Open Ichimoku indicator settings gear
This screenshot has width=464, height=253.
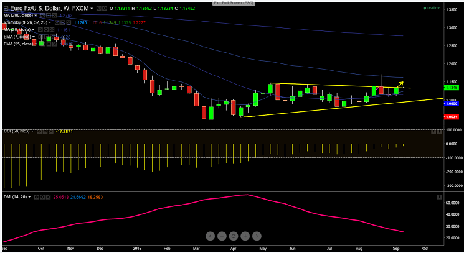point(62,22)
